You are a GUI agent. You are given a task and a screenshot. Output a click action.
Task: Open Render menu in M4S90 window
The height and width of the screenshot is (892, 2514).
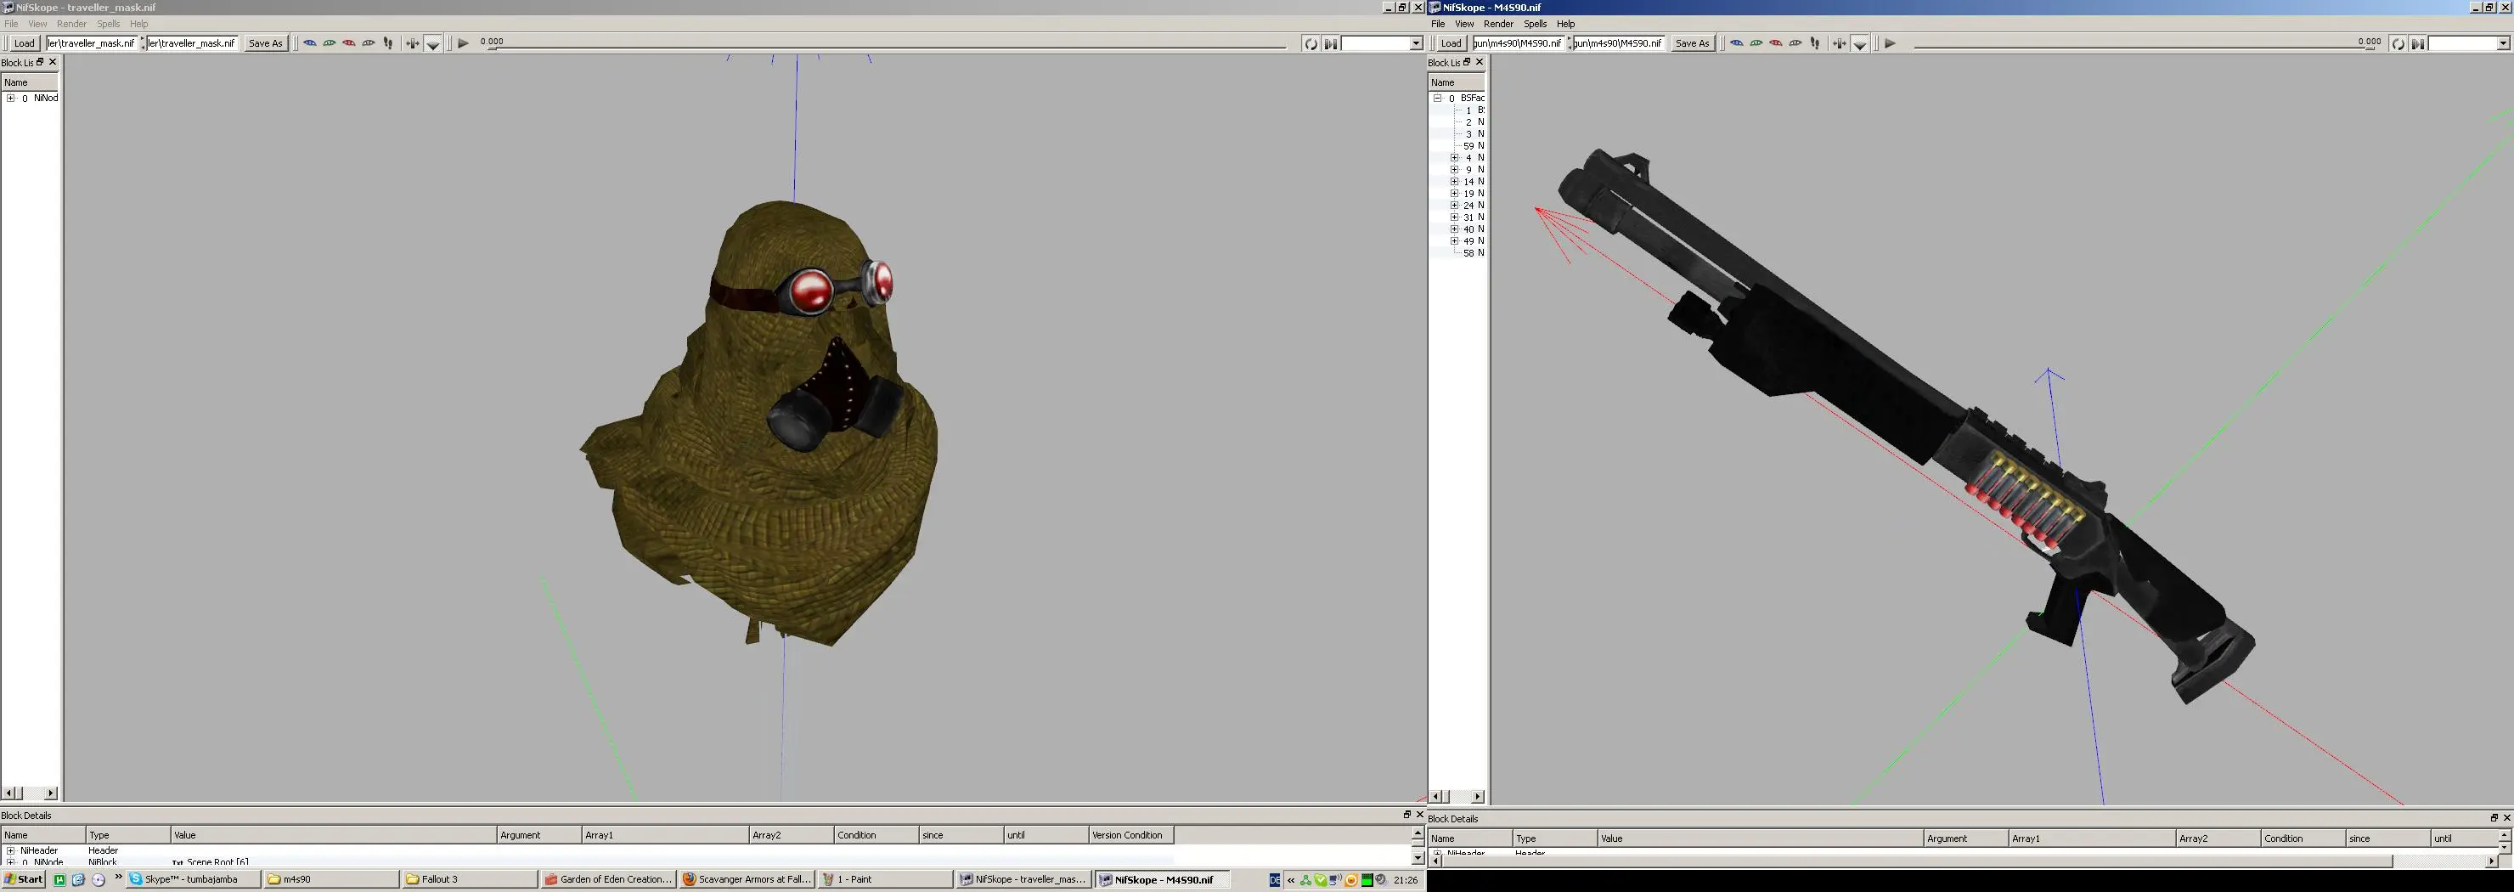[1498, 24]
